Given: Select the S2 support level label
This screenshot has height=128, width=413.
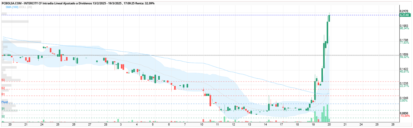Looking at the screenshot, I should coord(3,116).
